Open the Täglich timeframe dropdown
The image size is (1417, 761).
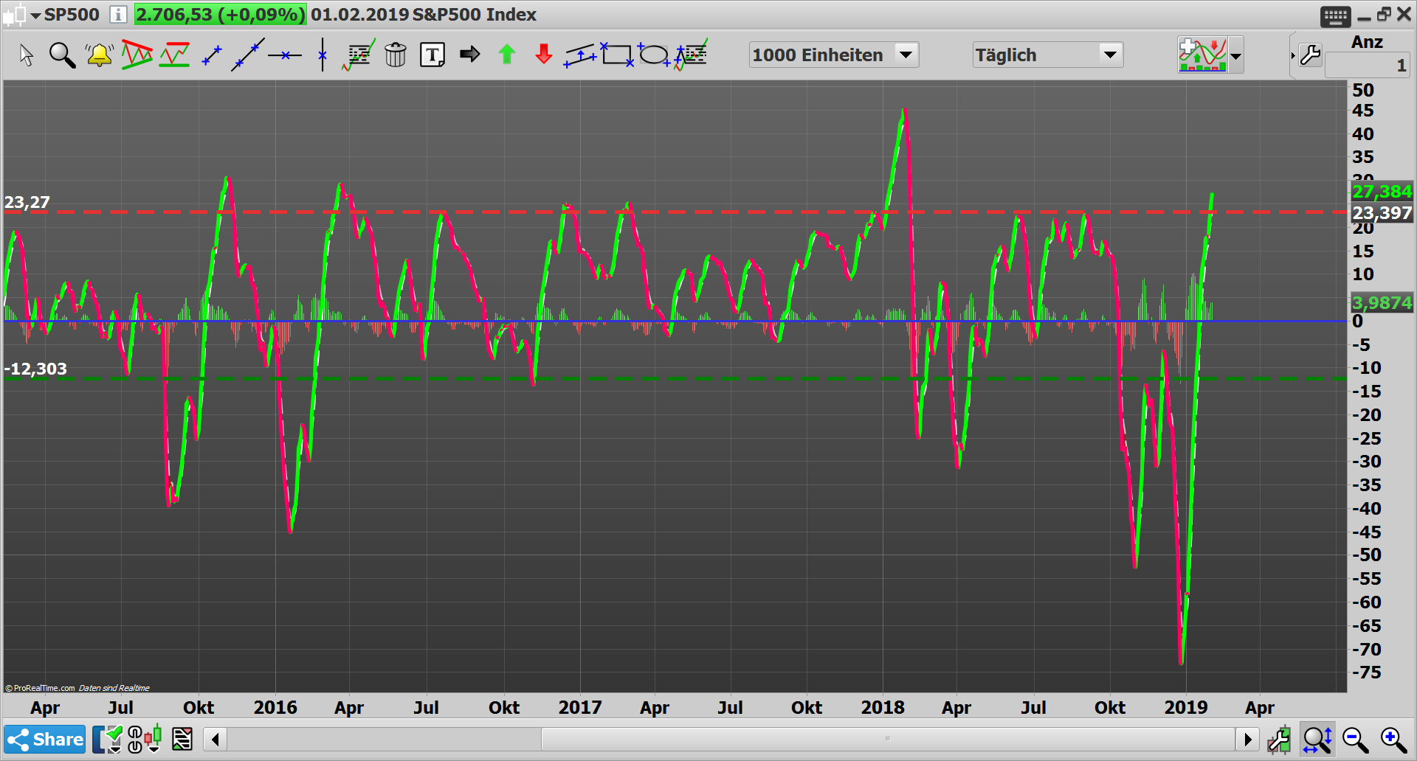[x=1110, y=54]
